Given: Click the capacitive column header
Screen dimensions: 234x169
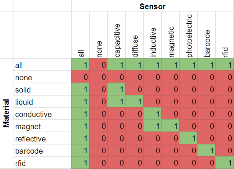Looking at the screenshot, I should click(x=117, y=36).
